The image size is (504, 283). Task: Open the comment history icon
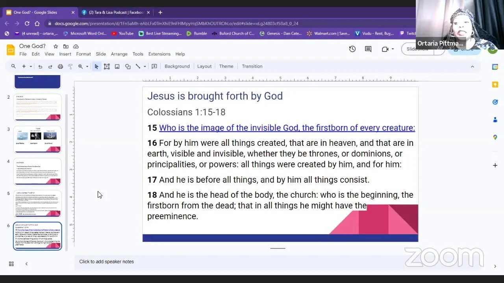(x=368, y=49)
